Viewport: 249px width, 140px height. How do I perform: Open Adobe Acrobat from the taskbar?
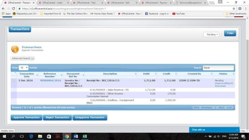(x=58, y=136)
